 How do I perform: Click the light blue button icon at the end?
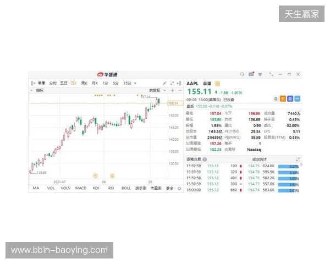[x=297, y=99]
